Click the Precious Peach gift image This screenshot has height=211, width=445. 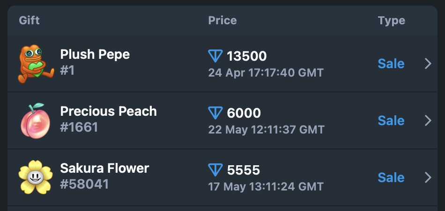[36, 121]
